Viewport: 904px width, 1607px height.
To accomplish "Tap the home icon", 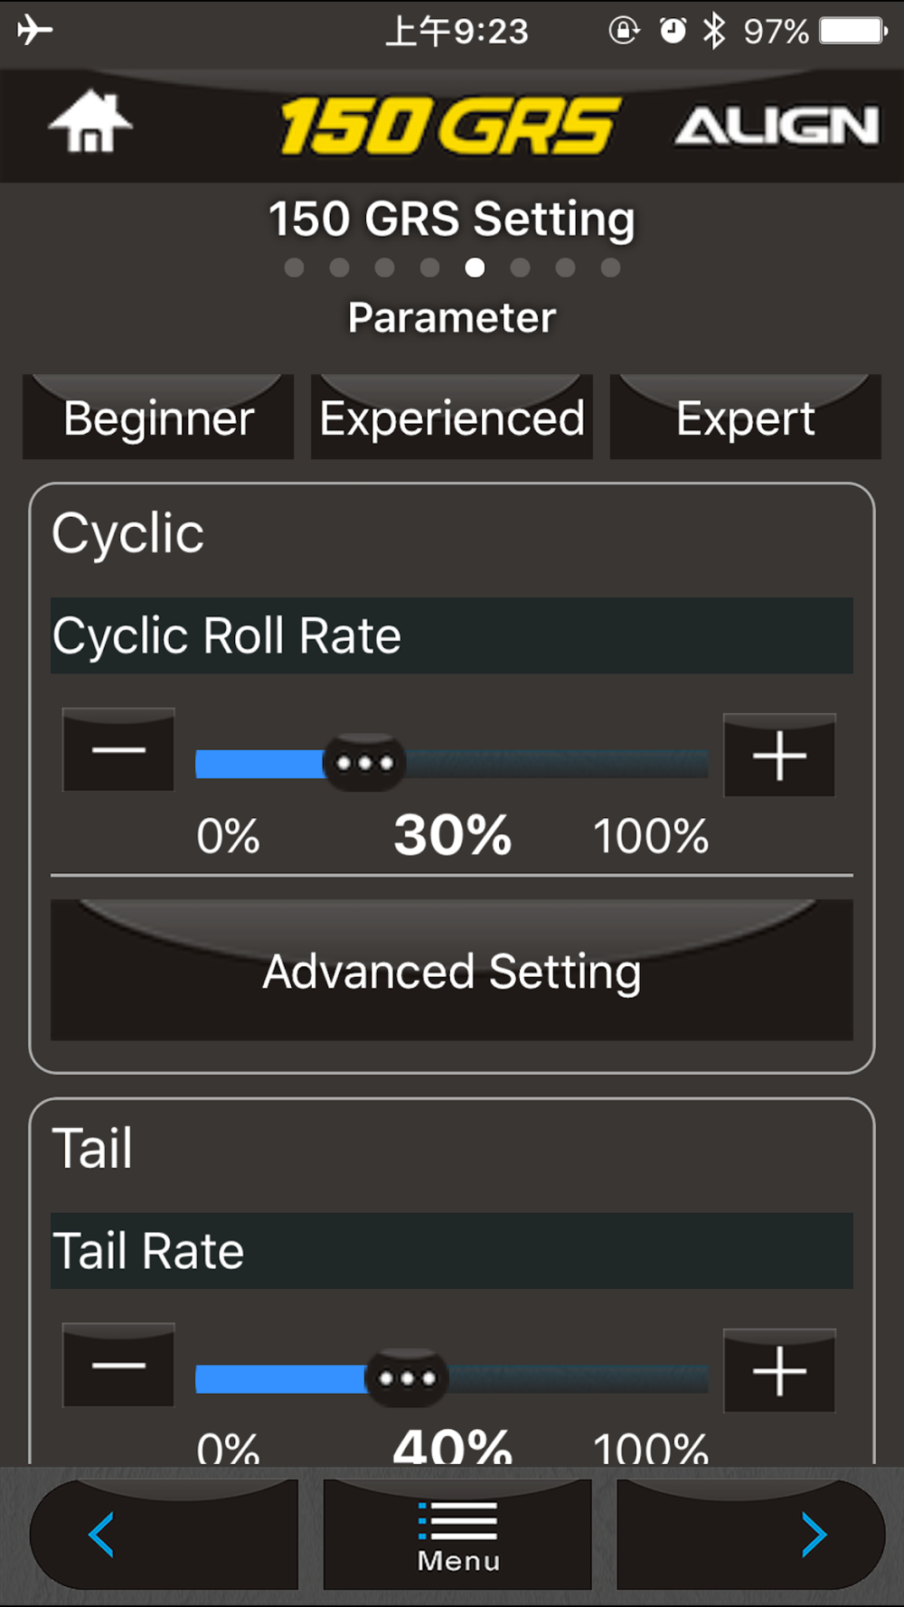I will point(90,123).
